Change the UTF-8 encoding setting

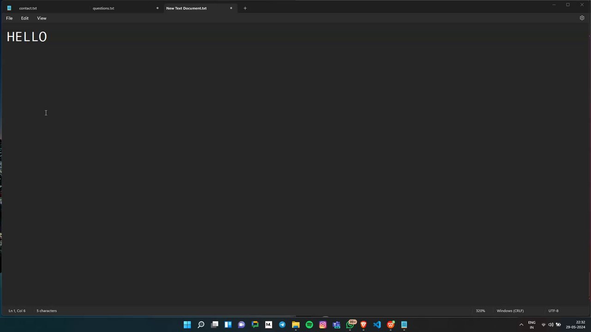pos(554,311)
